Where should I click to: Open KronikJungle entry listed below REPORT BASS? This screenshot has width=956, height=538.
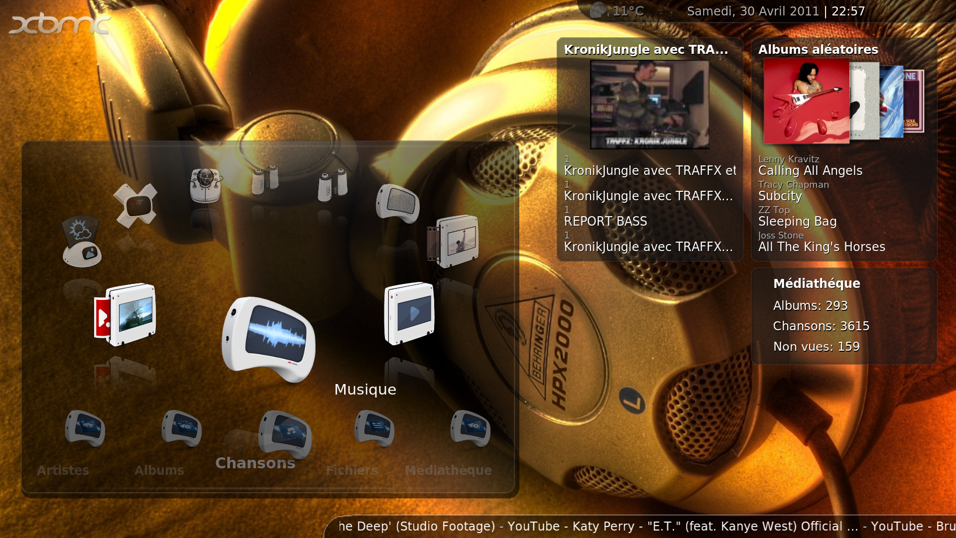(648, 247)
